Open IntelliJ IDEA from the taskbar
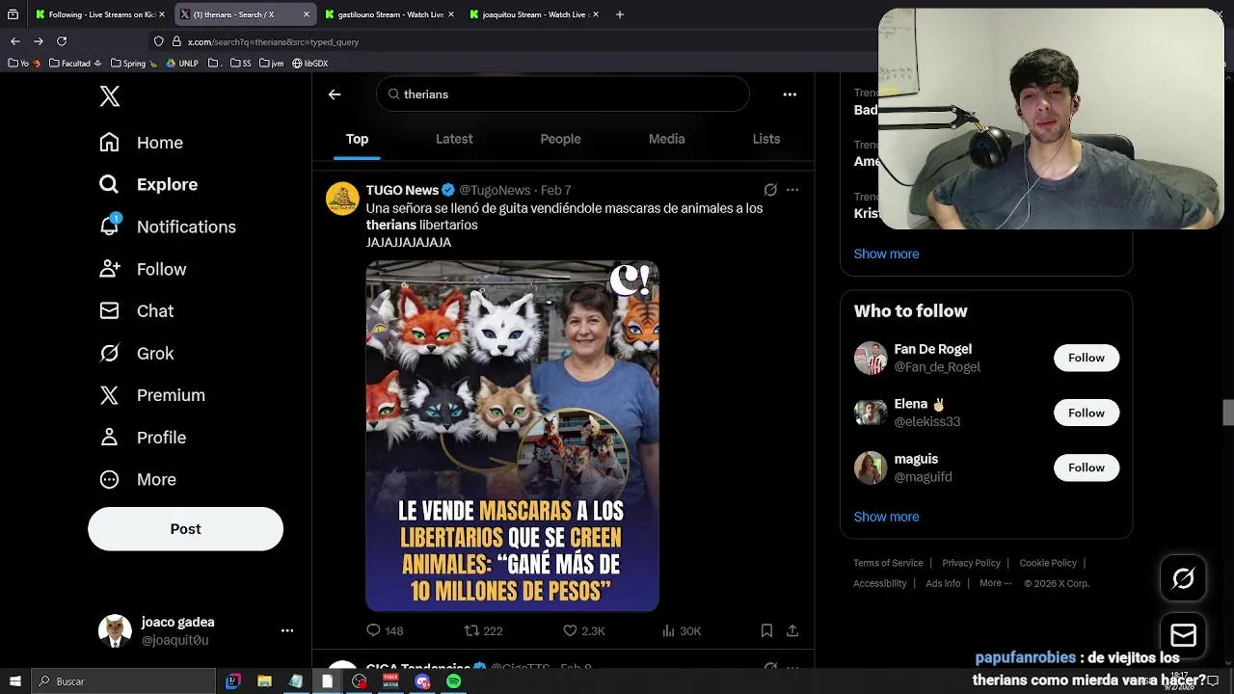1234x694 pixels. coord(232,681)
